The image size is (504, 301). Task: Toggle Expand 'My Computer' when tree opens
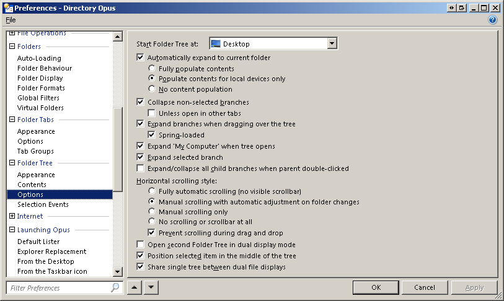(x=140, y=146)
